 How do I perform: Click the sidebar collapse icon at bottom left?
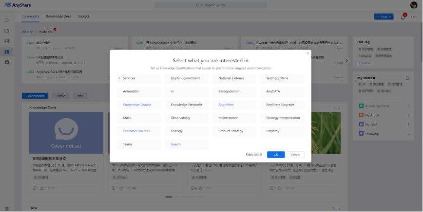click(x=6, y=207)
